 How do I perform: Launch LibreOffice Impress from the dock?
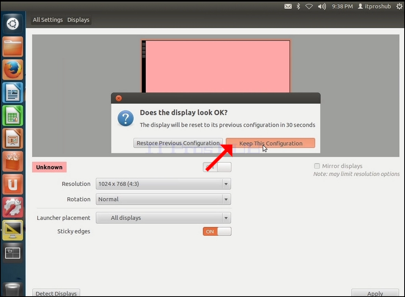click(x=13, y=138)
